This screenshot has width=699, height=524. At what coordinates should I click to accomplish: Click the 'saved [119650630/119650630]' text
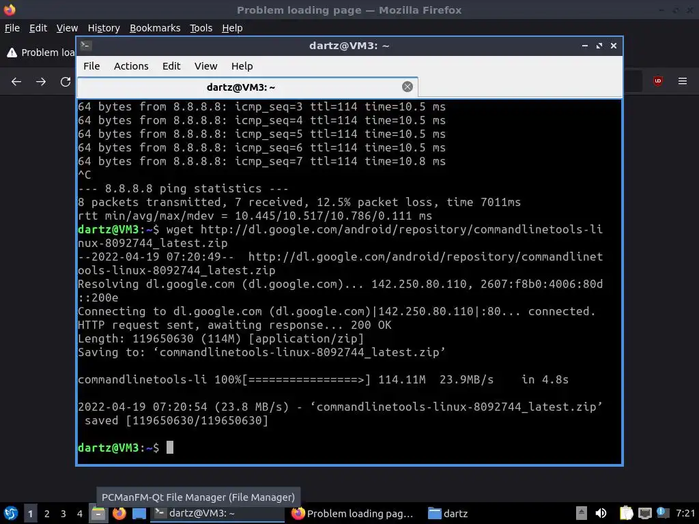click(176, 420)
